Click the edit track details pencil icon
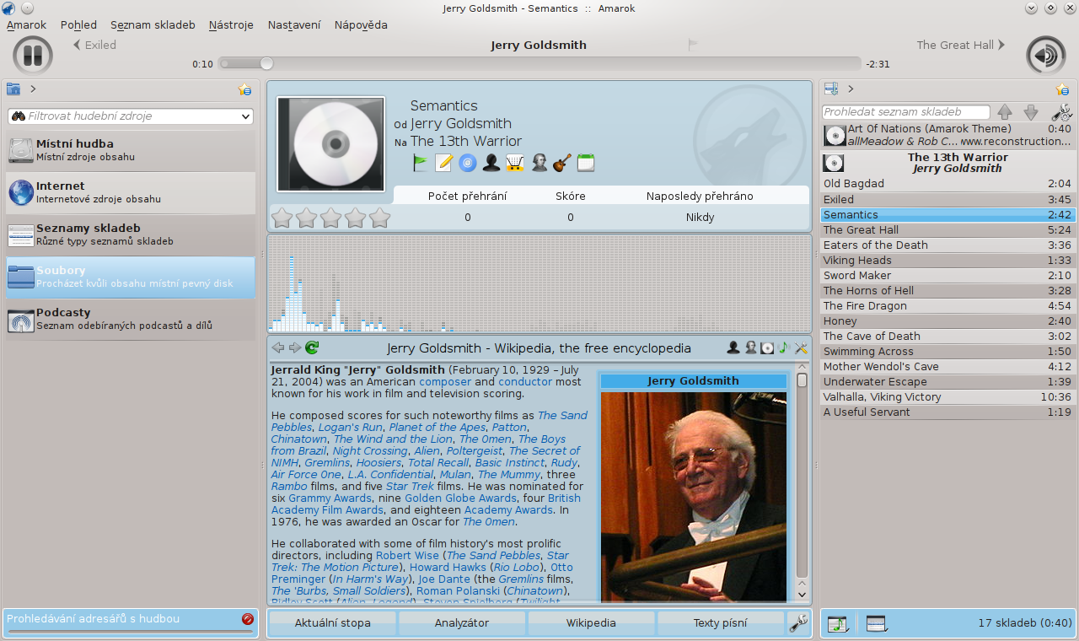1079x641 pixels. 444,163
